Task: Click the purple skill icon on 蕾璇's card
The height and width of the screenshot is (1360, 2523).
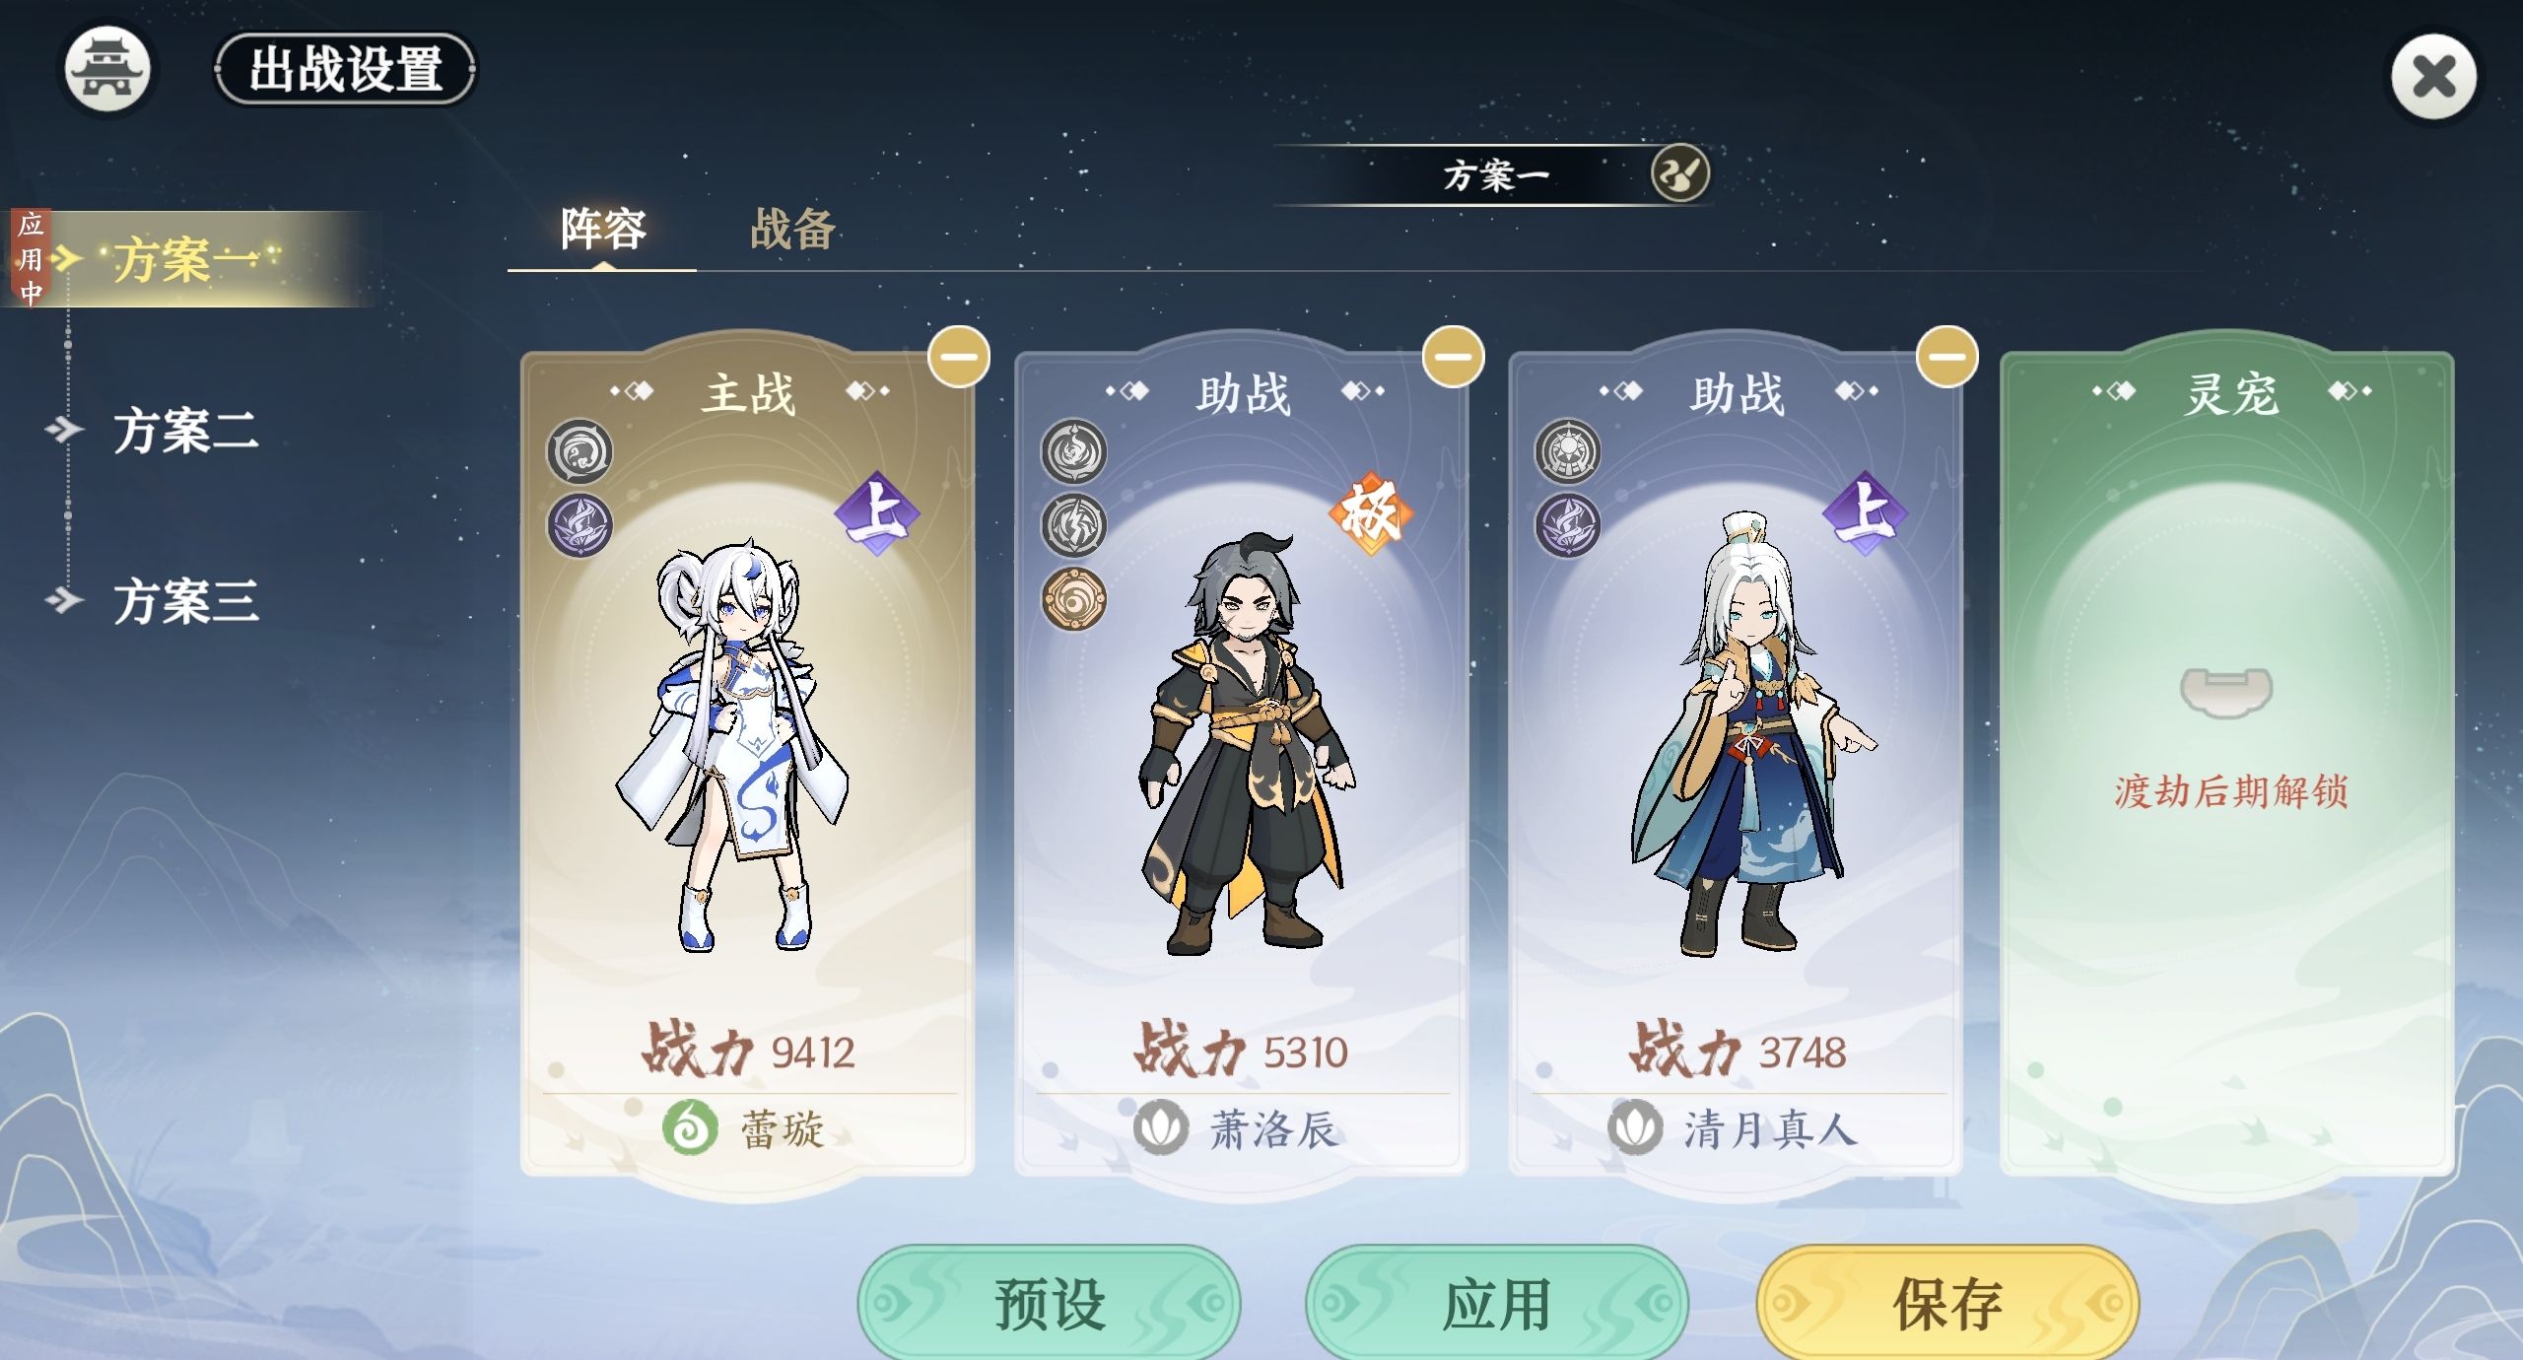Action: 580,524
